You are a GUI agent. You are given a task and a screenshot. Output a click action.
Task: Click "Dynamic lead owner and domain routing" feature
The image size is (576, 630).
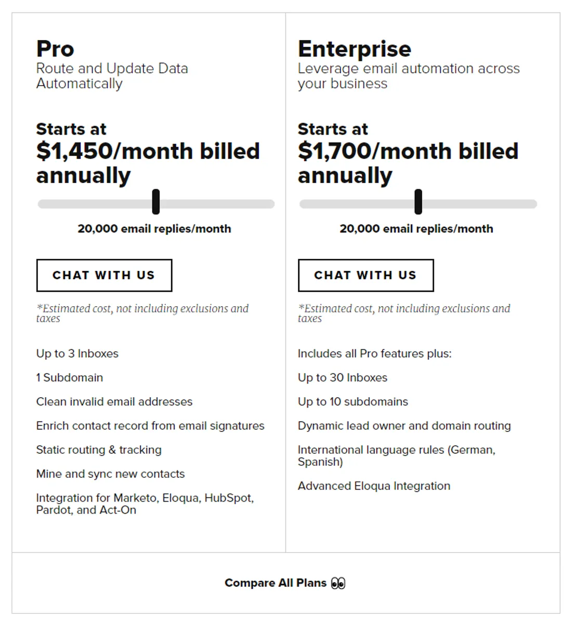(404, 426)
